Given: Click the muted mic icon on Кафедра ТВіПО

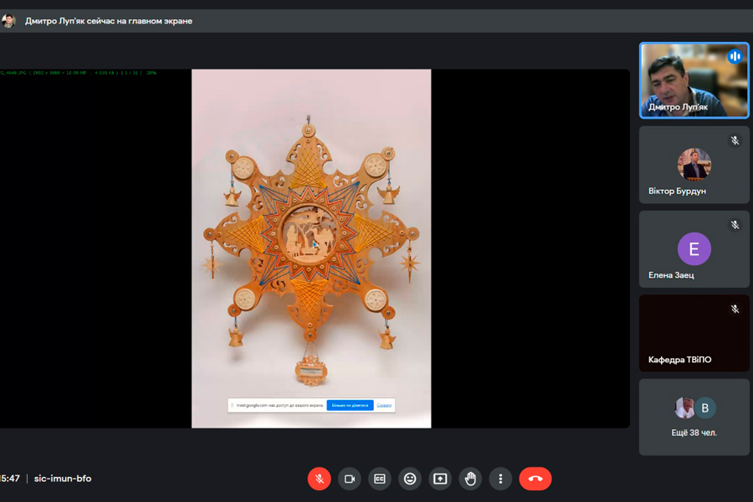Looking at the screenshot, I should 735,309.
